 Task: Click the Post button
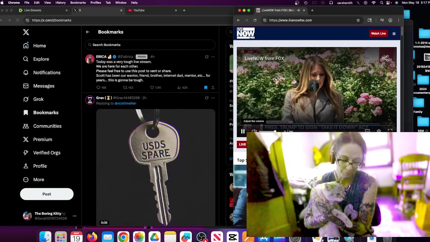[47, 194]
